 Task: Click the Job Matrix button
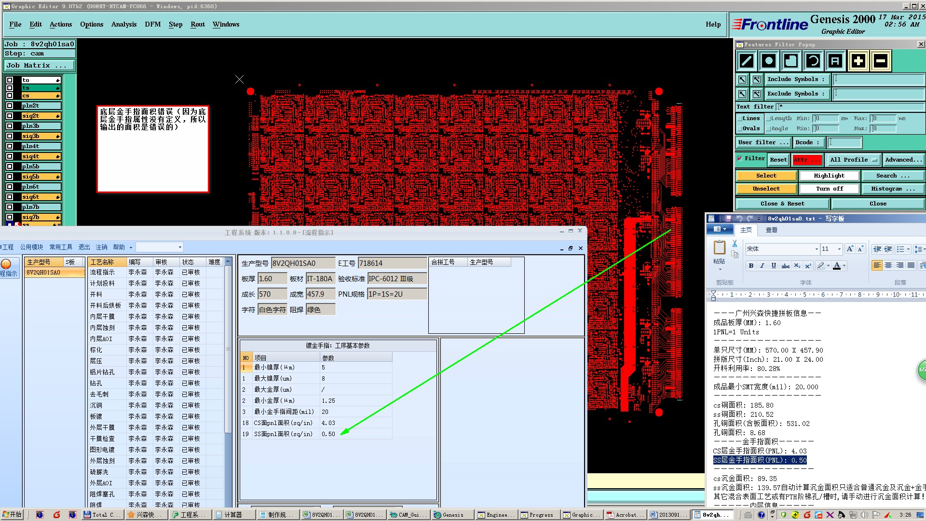[x=40, y=65]
